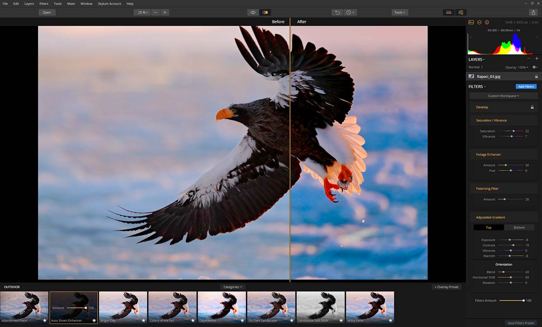
Task: Click the share/export icon
Action: 533,12
